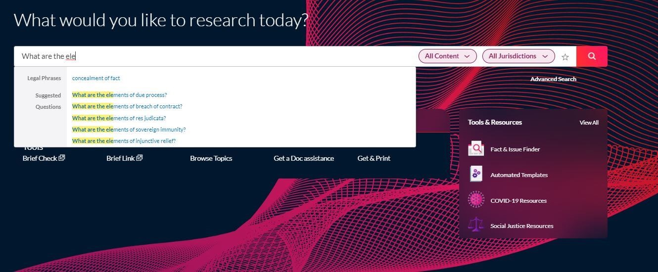
Task: Open the COVID-19 Resources virus icon
Action: (x=476, y=200)
